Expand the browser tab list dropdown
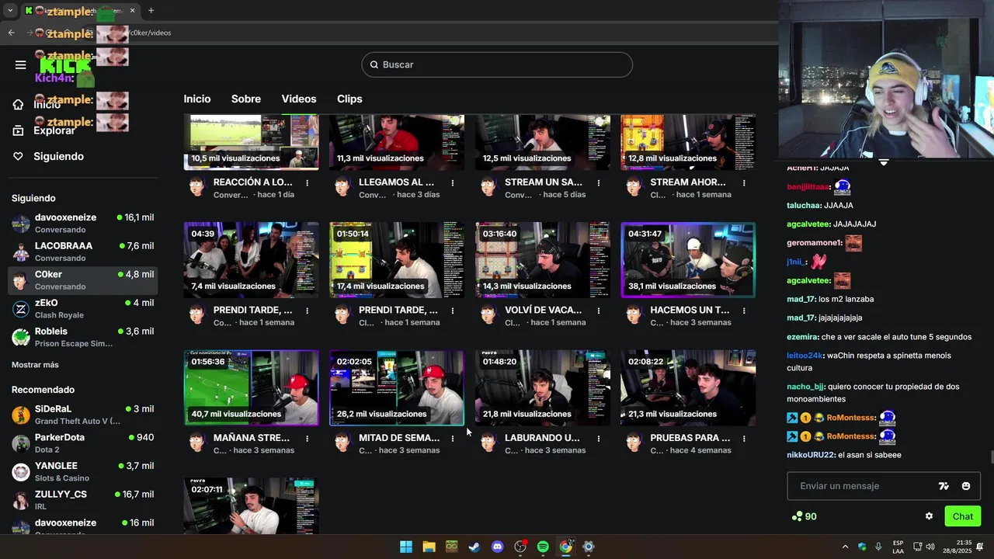Image resolution: width=994 pixels, height=559 pixels. pos(10,11)
